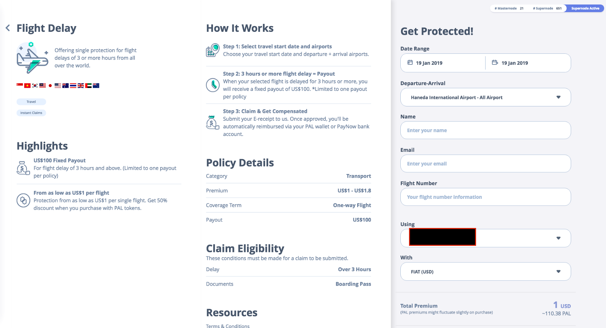This screenshot has width=606, height=328.
Task: Focus the Flight Number input field
Action: (x=485, y=197)
